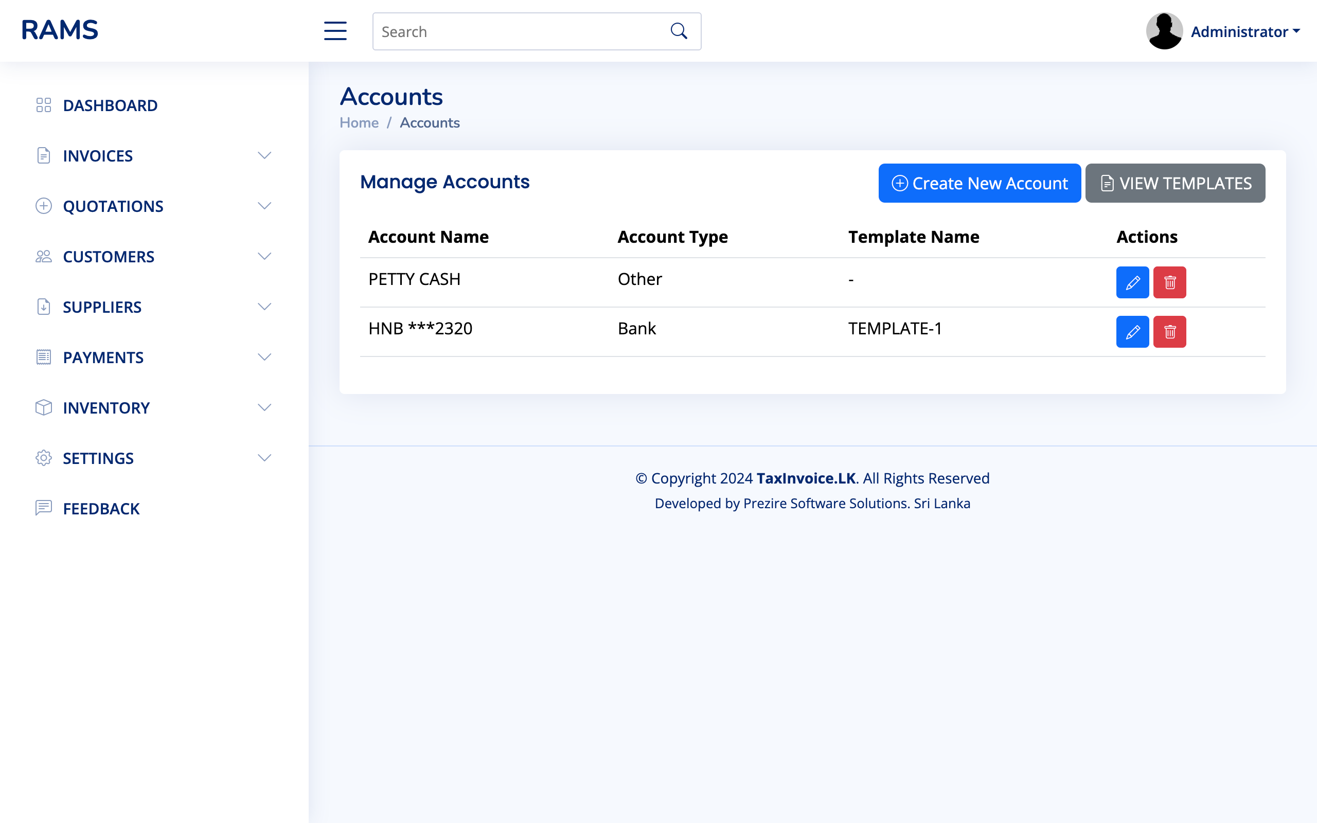Delete the HNB ***2320 account using trash button
This screenshot has height=823, width=1317.
point(1170,331)
